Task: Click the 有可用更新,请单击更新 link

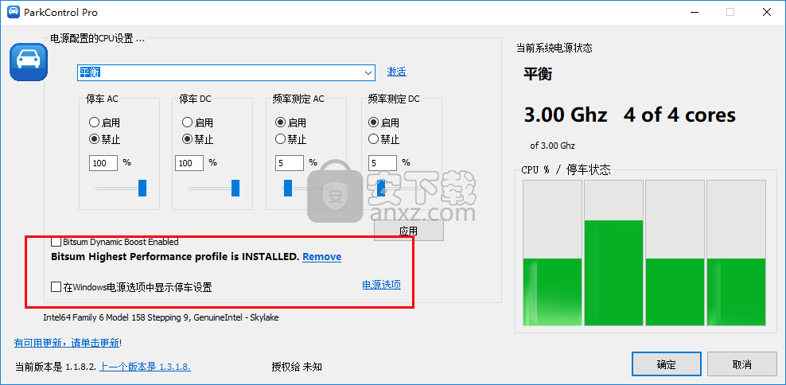Action: 67,344
